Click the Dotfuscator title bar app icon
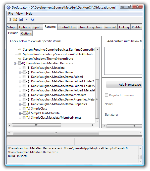Viewport: 150px width, 171px height. point(9,8)
